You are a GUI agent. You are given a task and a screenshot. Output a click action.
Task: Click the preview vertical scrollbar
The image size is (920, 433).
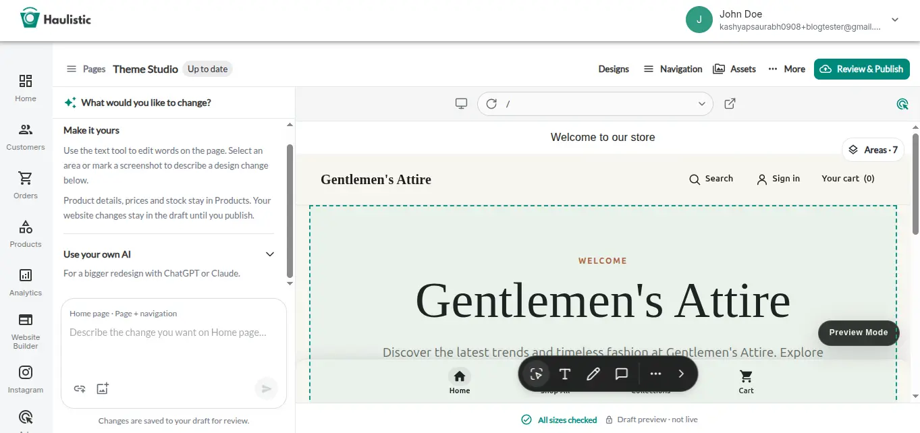(x=915, y=183)
